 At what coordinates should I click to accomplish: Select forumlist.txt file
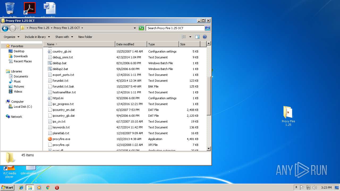60,81
